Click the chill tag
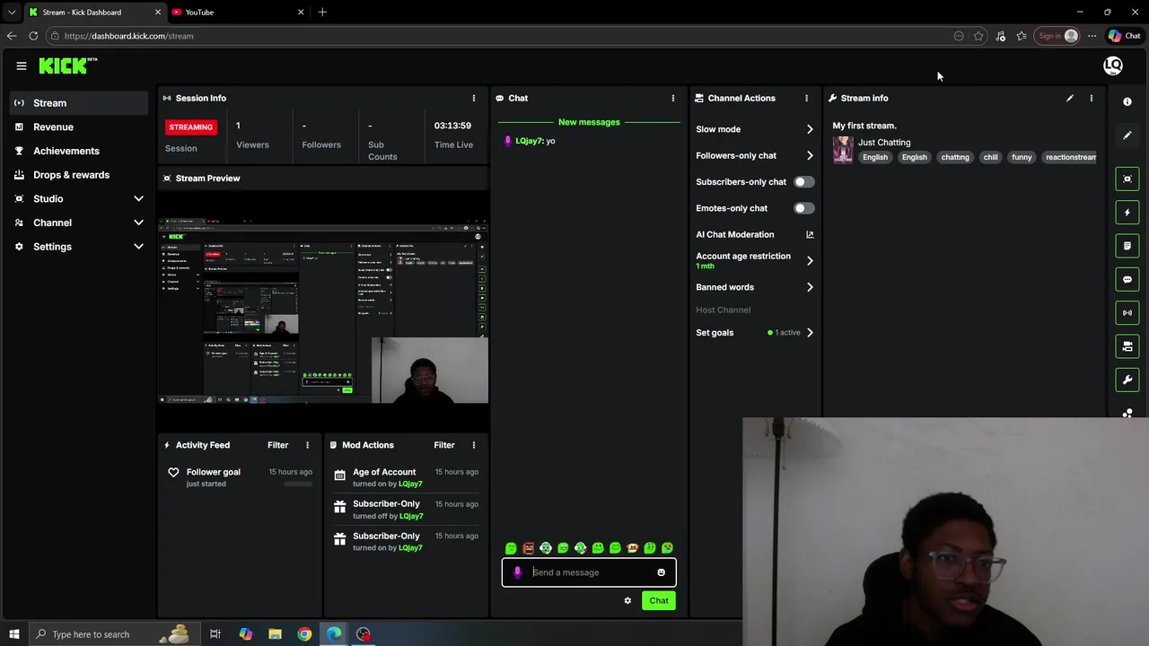Screen dimensions: 1149x646 tap(990, 157)
